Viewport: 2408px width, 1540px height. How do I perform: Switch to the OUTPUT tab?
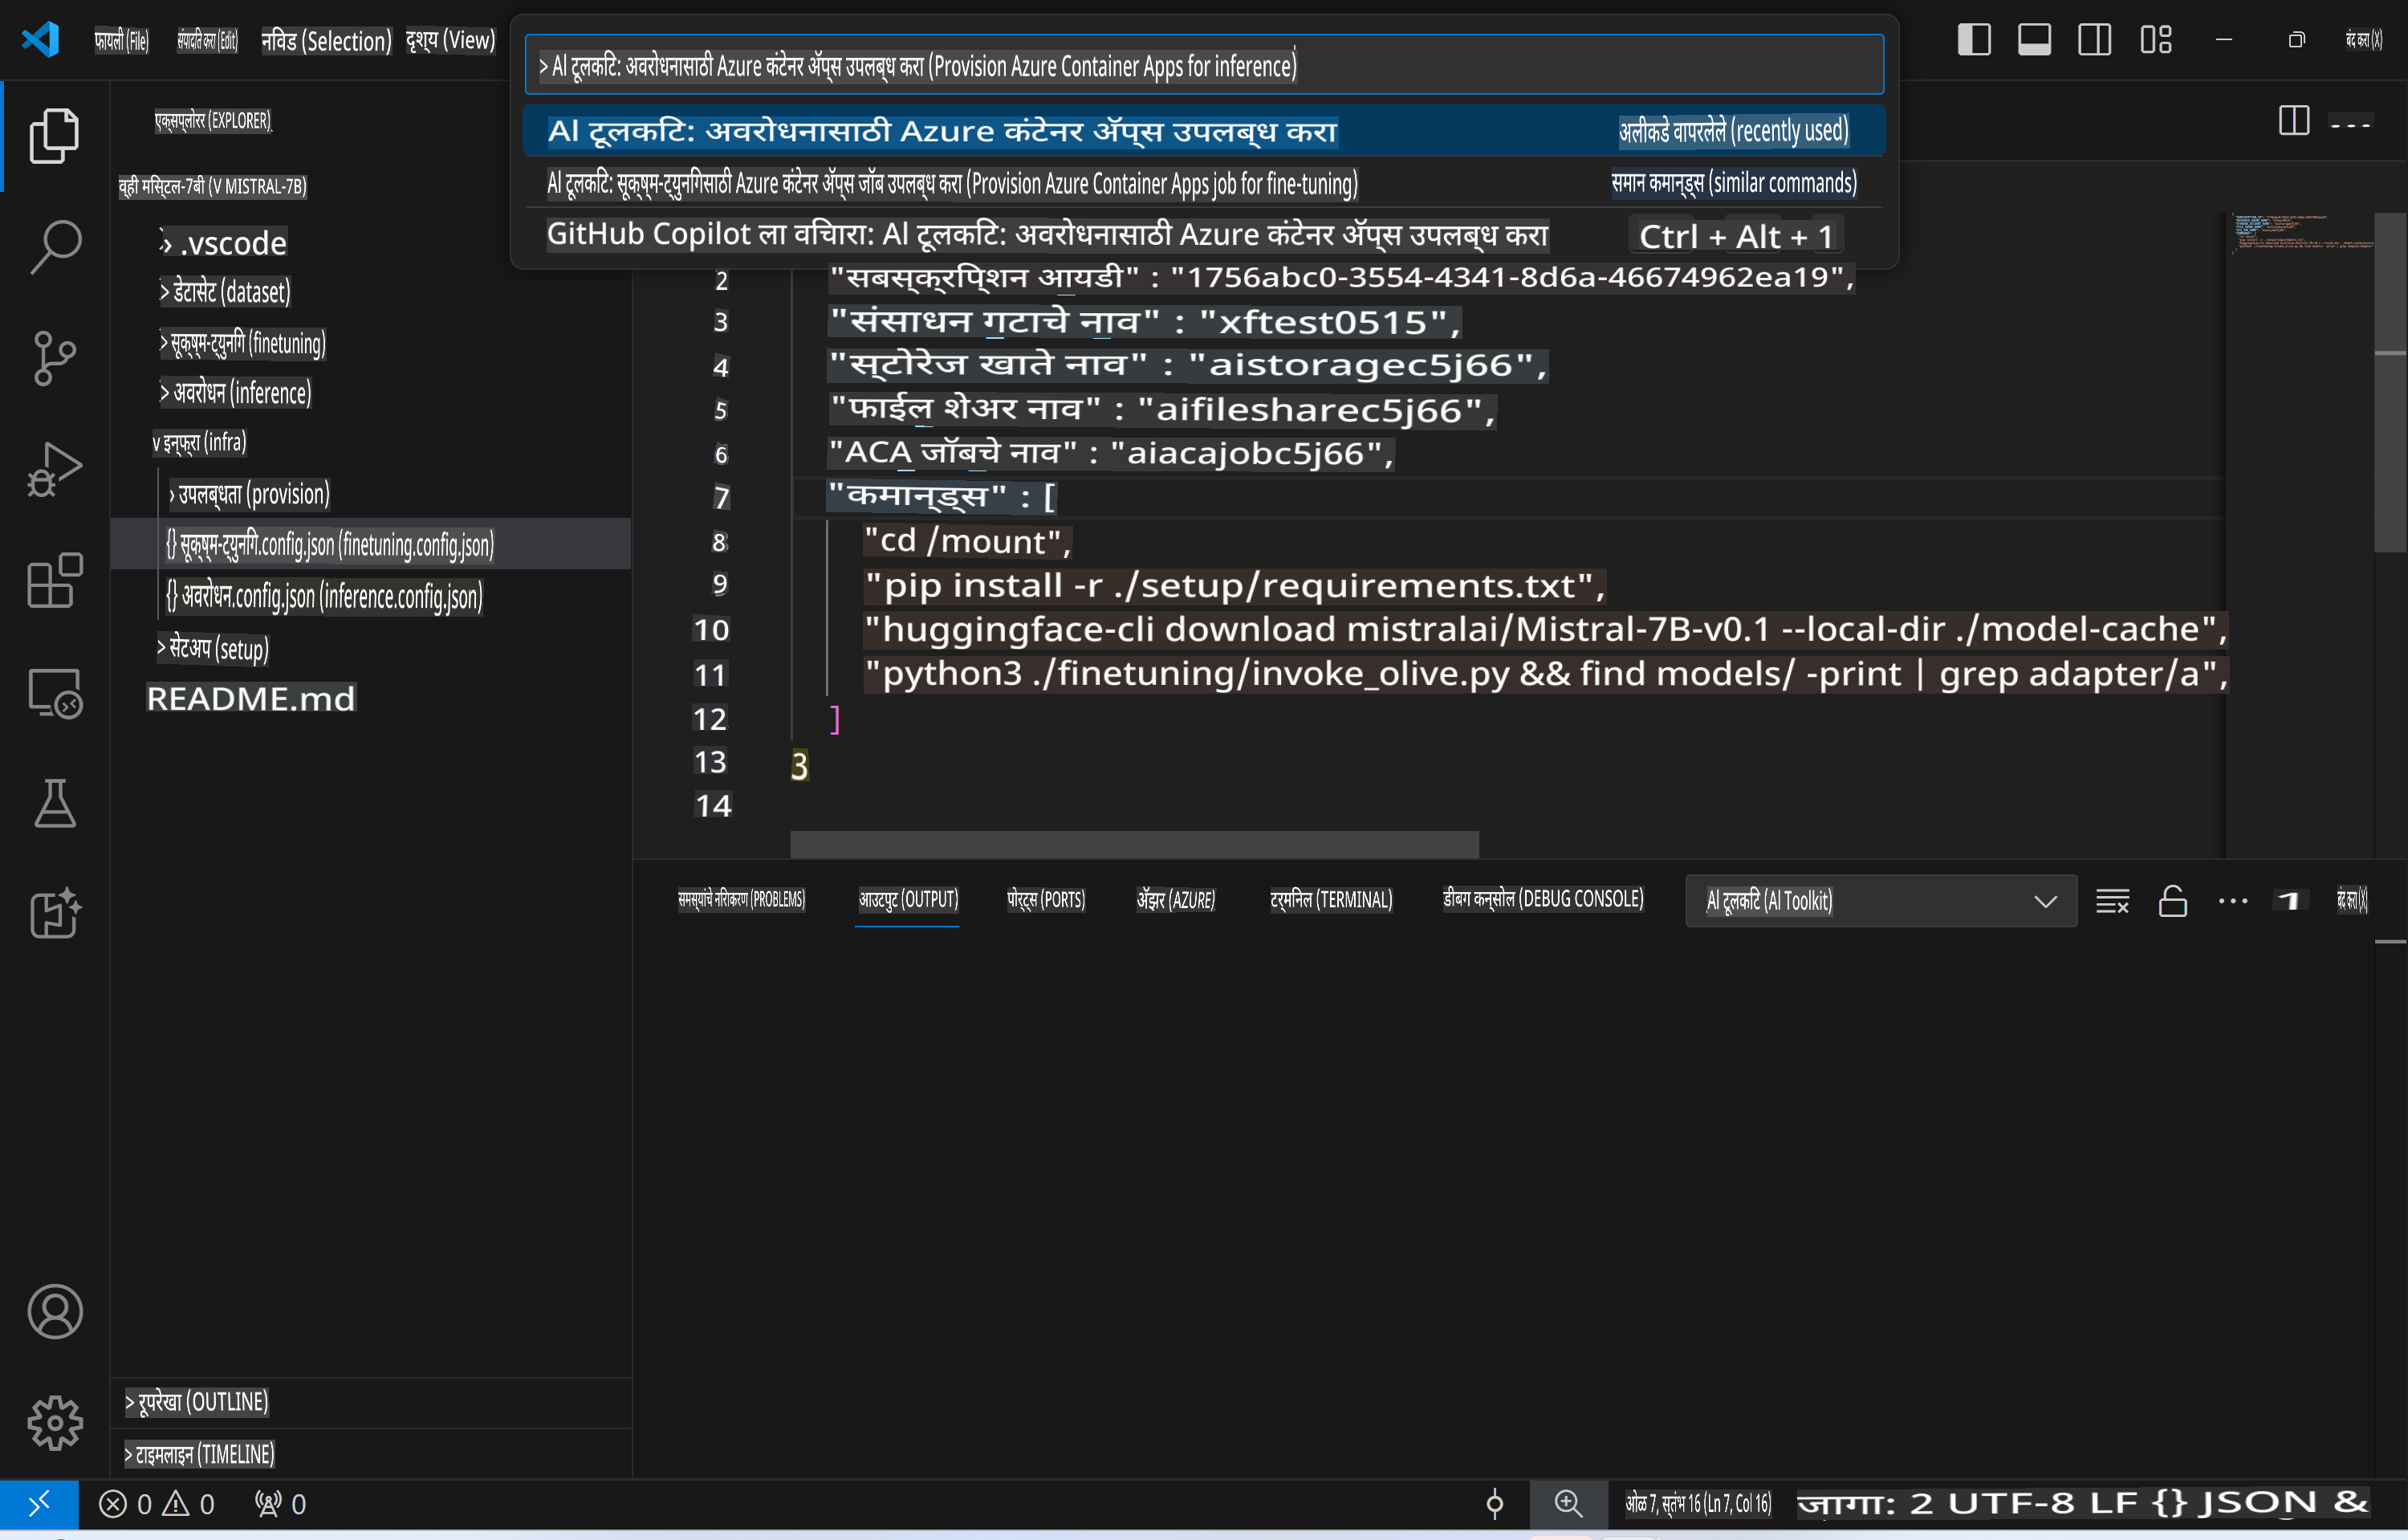pos(908,899)
